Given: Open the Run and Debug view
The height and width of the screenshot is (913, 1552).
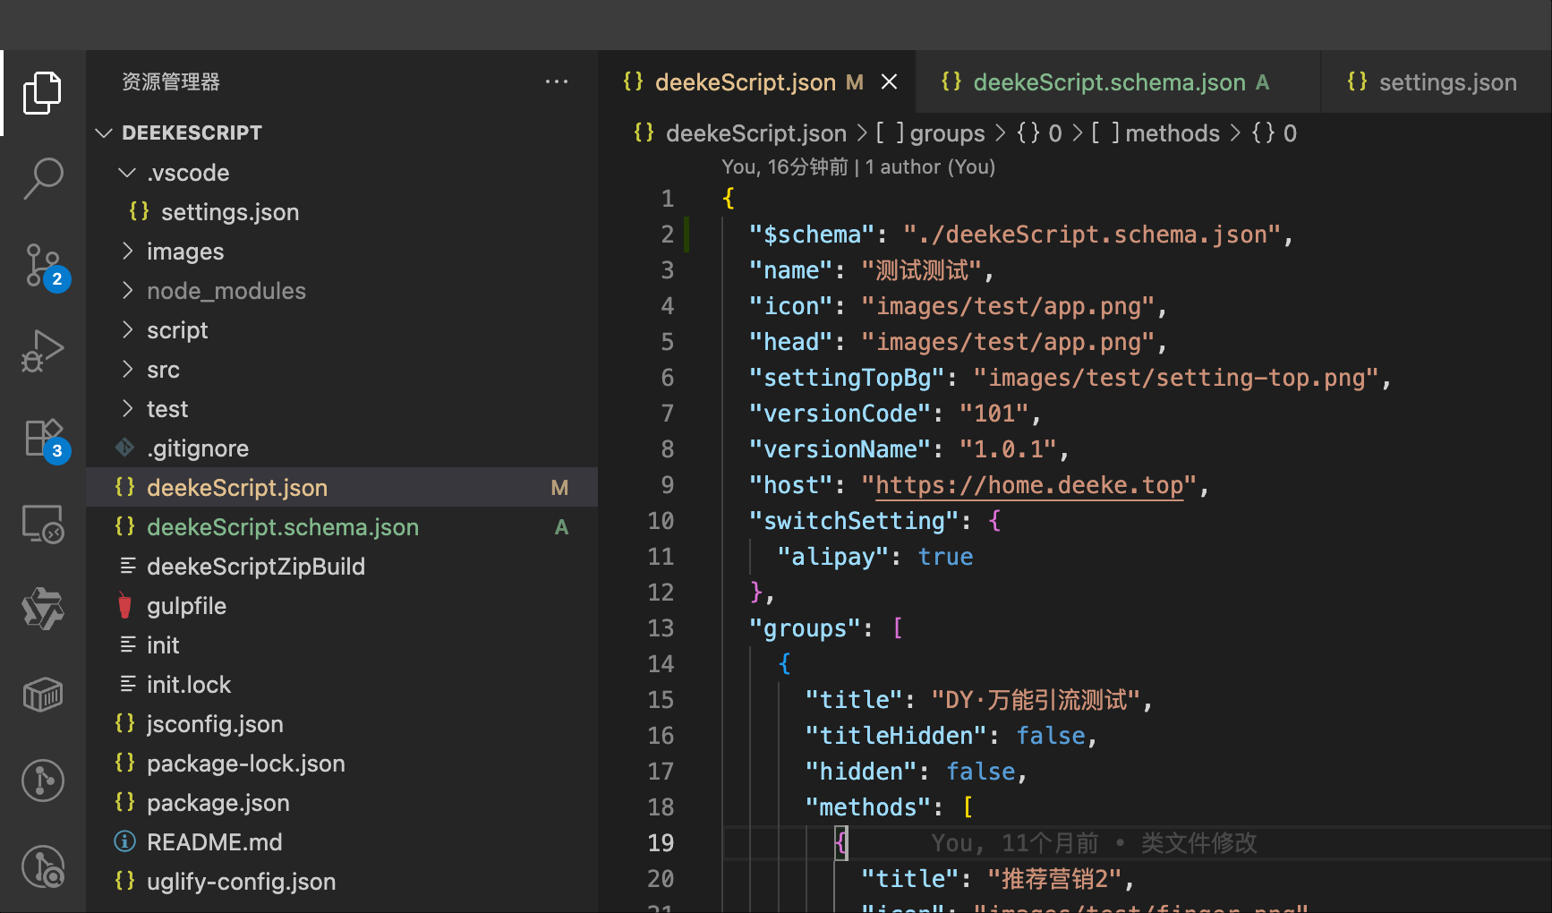Looking at the screenshot, I should pos(42,351).
